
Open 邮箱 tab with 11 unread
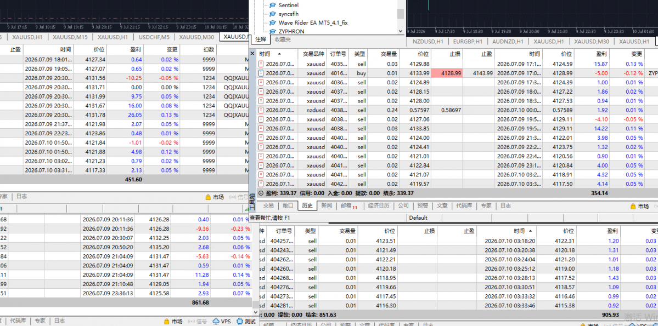tap(348, 206)
